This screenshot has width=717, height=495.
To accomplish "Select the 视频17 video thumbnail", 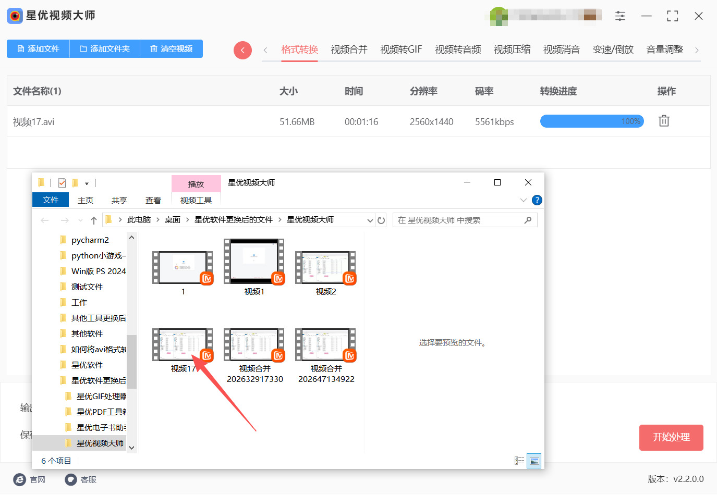I will pyautogui.click(x=183, y=345).
